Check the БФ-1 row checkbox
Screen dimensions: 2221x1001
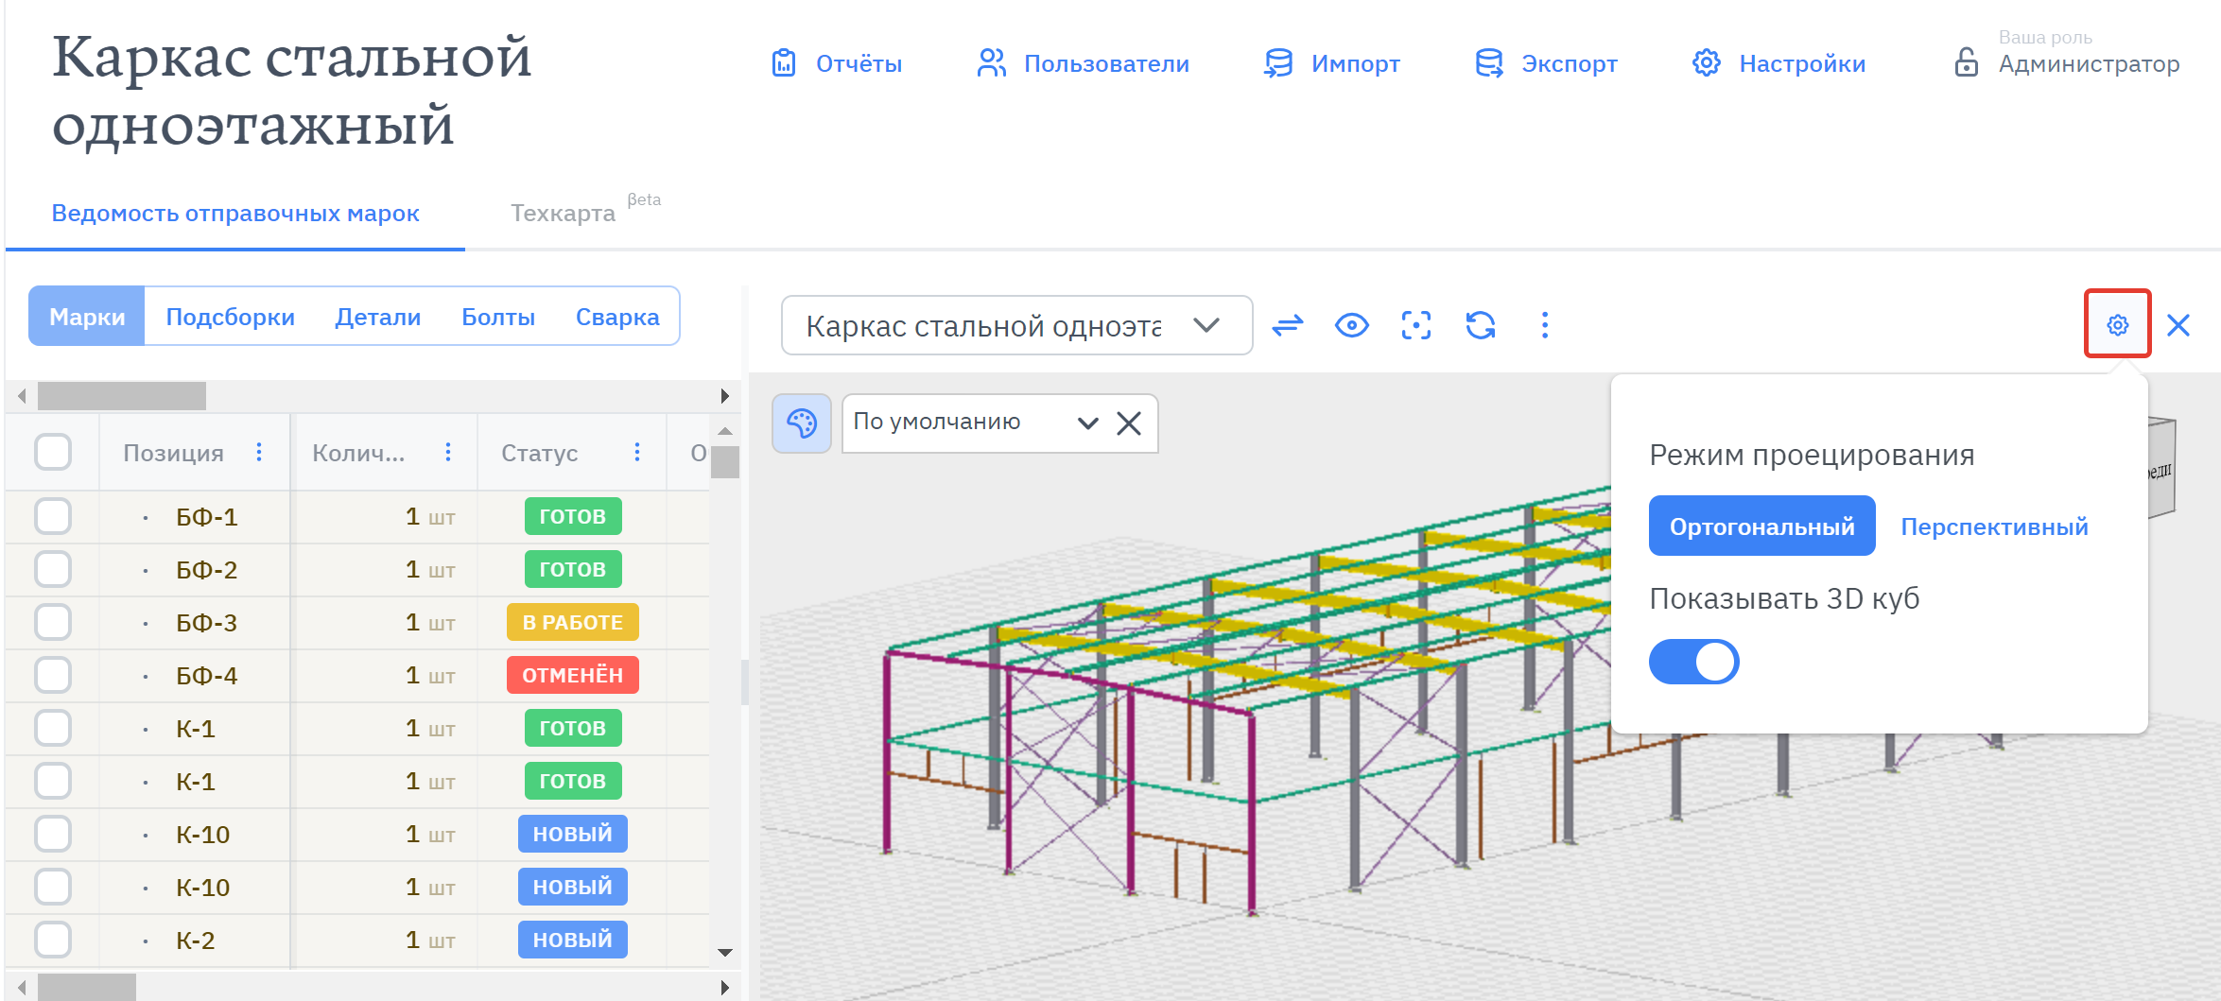(x=53, y=516)
